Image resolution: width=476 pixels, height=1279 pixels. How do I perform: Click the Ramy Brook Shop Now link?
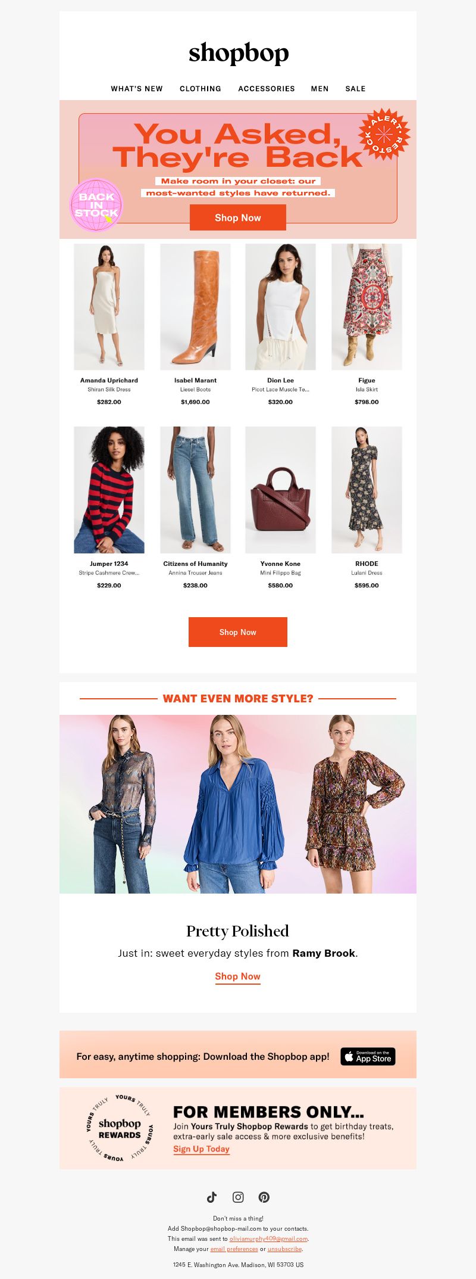pyautogui.click(x=237, y=976)
